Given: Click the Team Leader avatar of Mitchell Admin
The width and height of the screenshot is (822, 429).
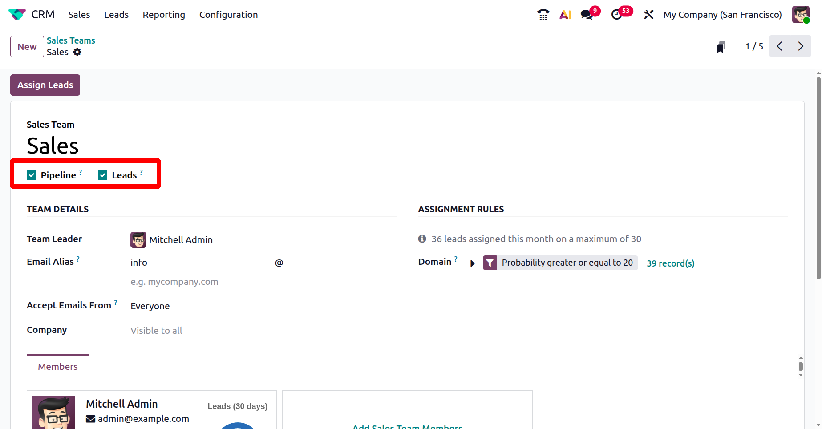Looking at the screenshot, I should tap(138, 240).
